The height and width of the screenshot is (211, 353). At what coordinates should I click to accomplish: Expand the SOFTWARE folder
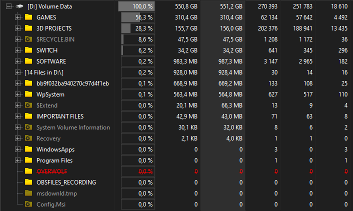coord(17,61)
